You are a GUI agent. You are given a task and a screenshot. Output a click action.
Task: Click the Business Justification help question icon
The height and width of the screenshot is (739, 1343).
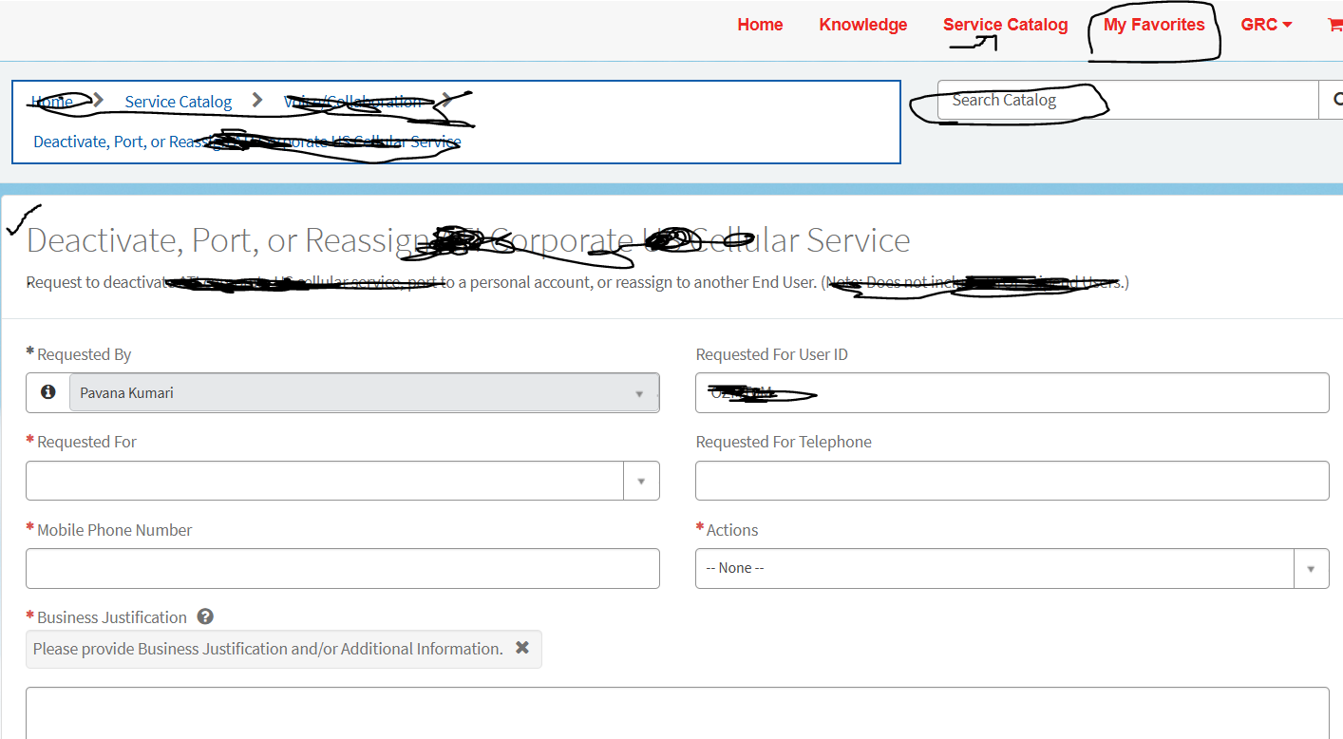click(205, 616)
